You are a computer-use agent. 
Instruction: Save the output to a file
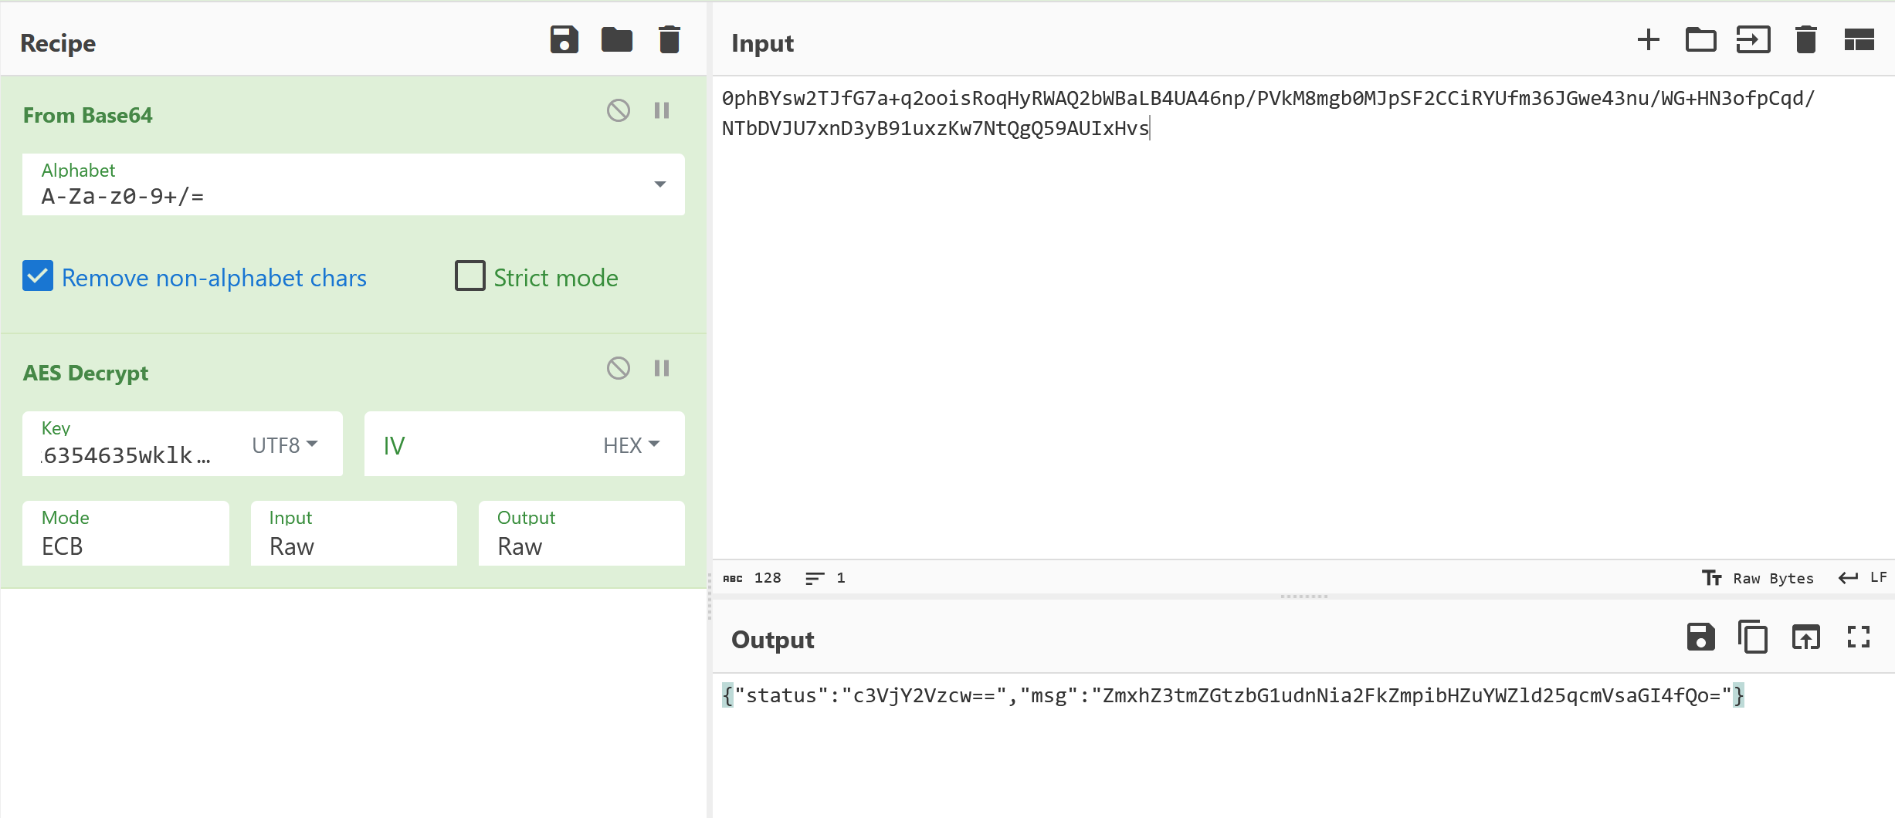coord(1700,637)
